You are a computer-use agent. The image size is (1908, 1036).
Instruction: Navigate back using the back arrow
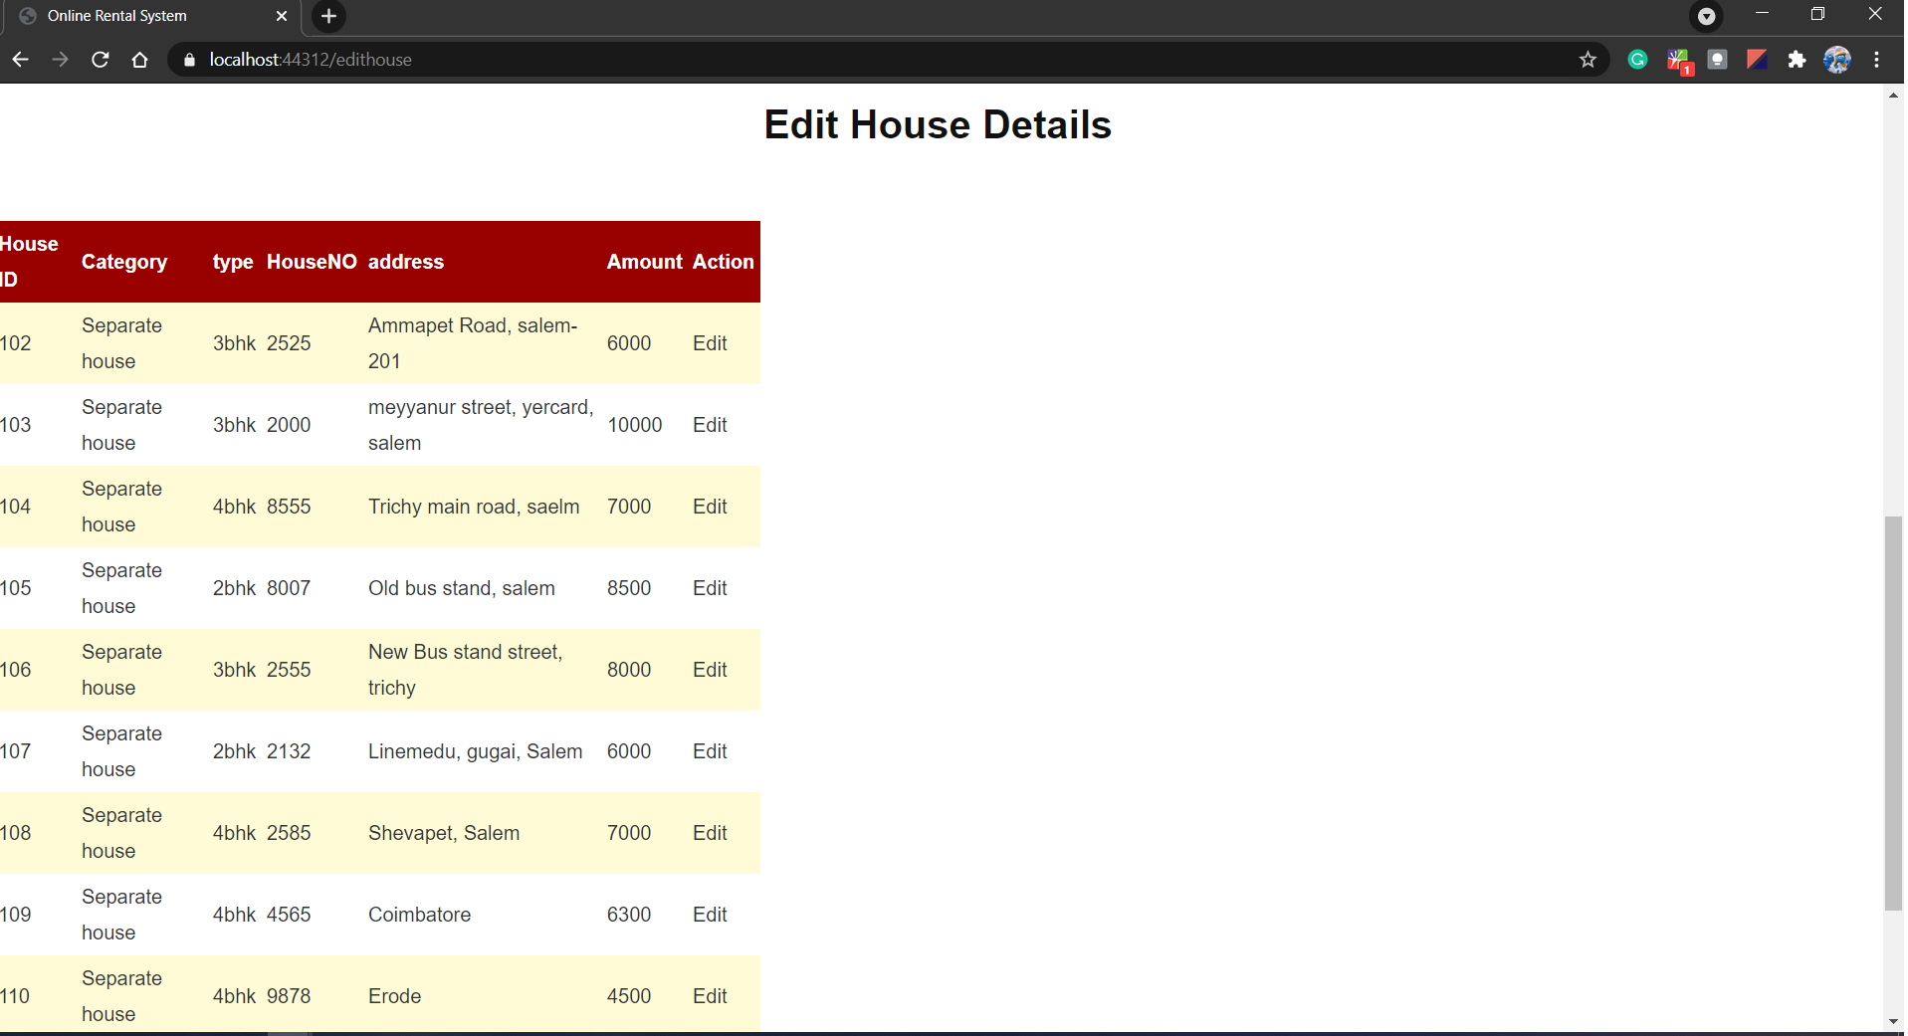(20, 60)
